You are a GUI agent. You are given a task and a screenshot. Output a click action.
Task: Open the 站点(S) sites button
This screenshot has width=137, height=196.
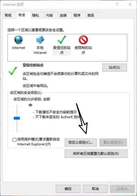pos(115,68)
